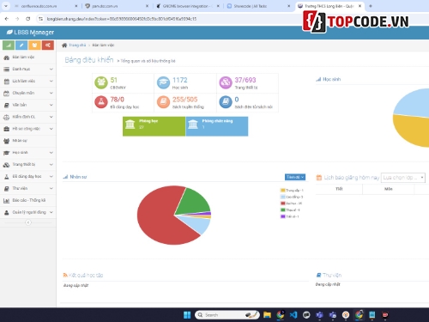This screenshot has height=322, width=429.
Task: Click the Hồ sơ công việc briefcase icon
Action: point(6,129)
